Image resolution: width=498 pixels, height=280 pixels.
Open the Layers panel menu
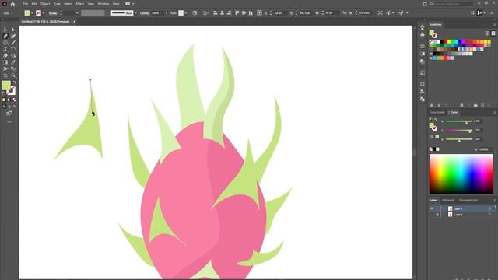coord(495,201)
